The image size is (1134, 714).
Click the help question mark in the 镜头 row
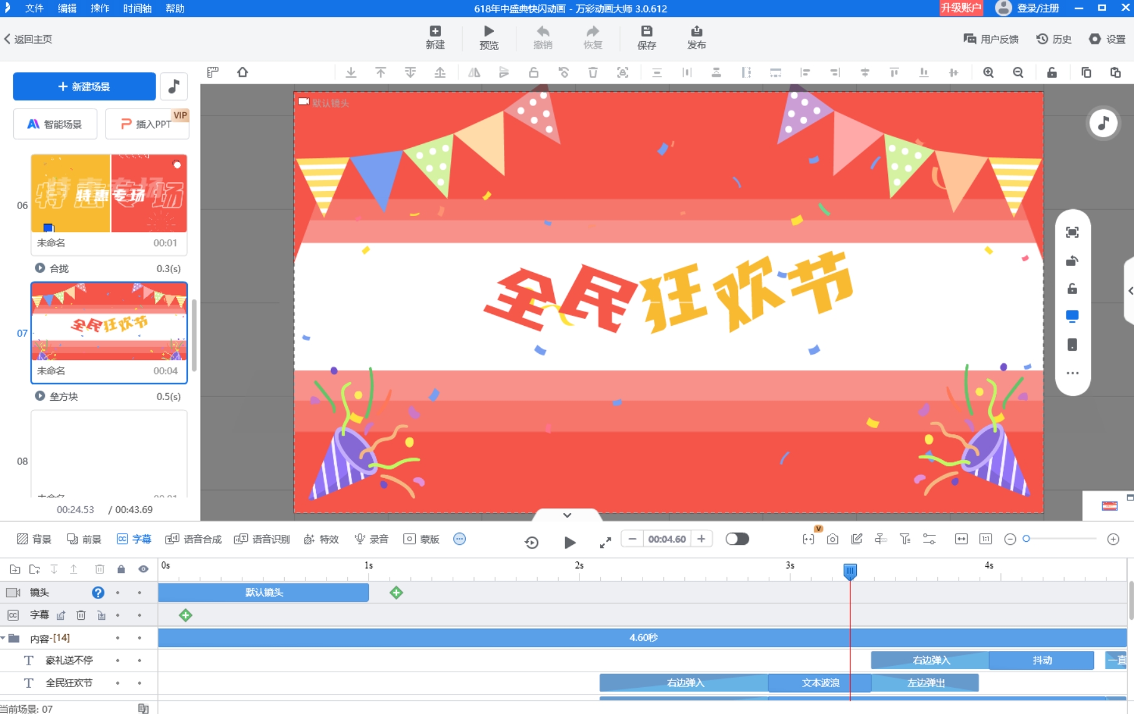point(98,592)
